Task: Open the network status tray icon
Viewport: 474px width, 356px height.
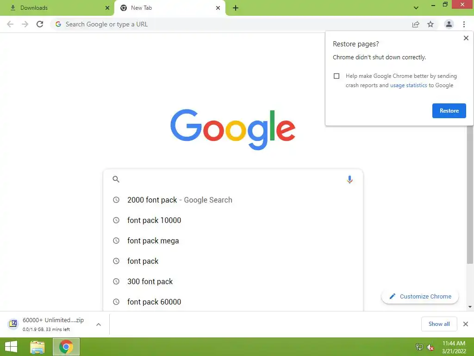Action: [419, 347]
